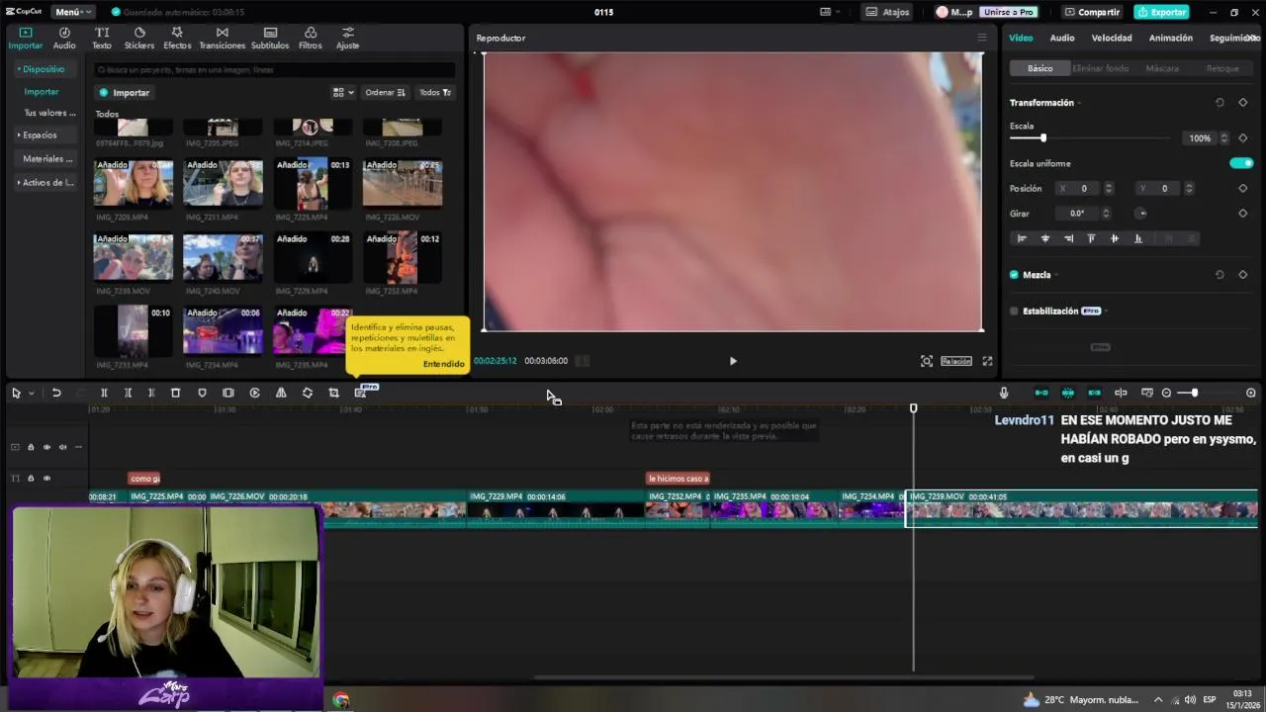Open the Efectos panel
Viewport: 1266px width, 712px height.
(x=177, y=39)
